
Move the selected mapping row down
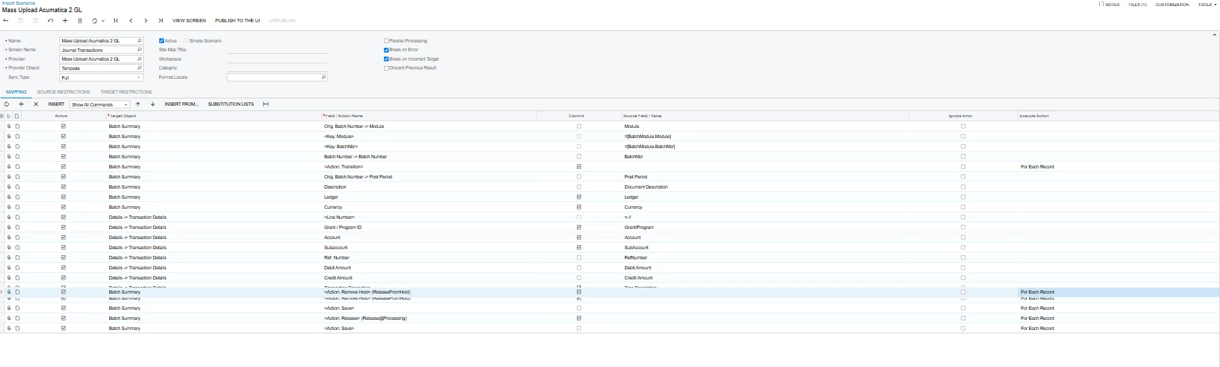153,104
